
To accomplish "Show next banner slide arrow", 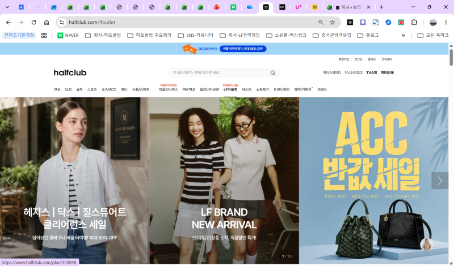I will (439, 181).
